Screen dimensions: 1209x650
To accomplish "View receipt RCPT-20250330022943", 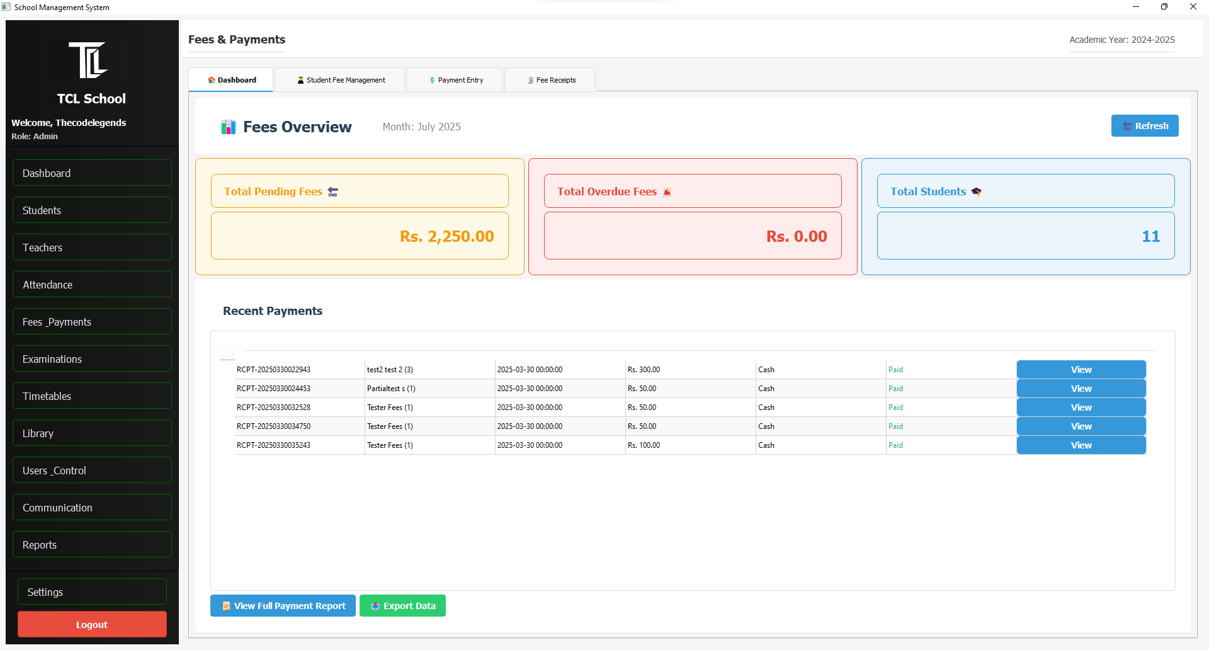I will tap(1081, 370).
